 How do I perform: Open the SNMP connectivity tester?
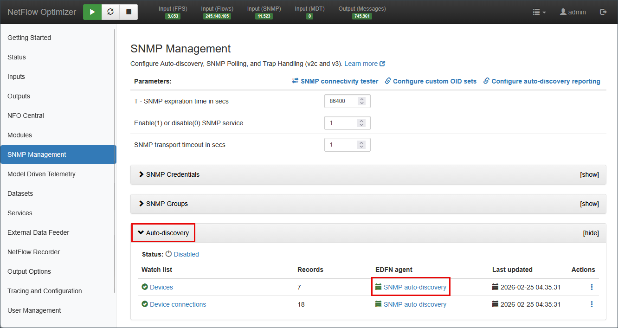[x=335, y=81]
